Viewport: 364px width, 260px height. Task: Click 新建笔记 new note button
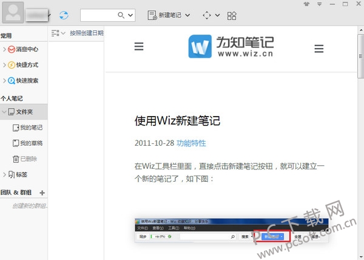coord(164,15)
